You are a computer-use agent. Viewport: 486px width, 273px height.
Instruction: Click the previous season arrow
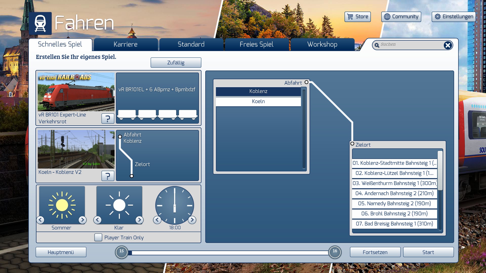[40, 220]
